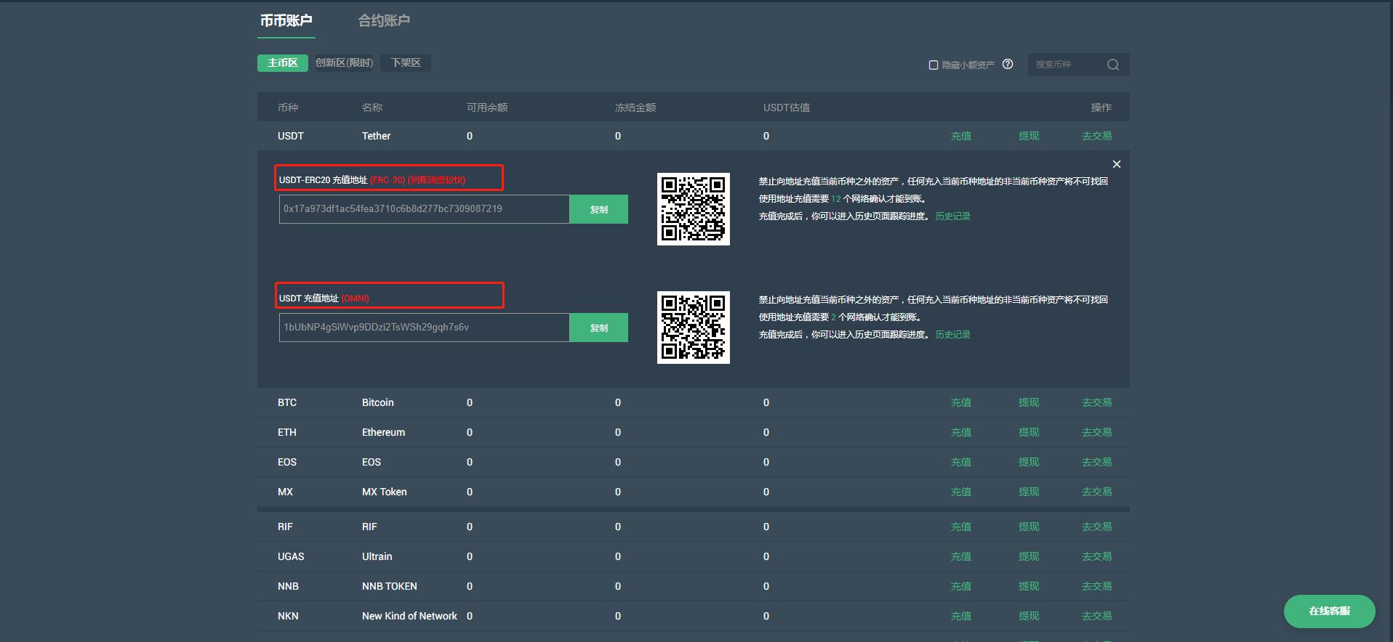Click 充值 in the EOS row
Viewport: 1393px width, 642px height.
tap(961, 462)
